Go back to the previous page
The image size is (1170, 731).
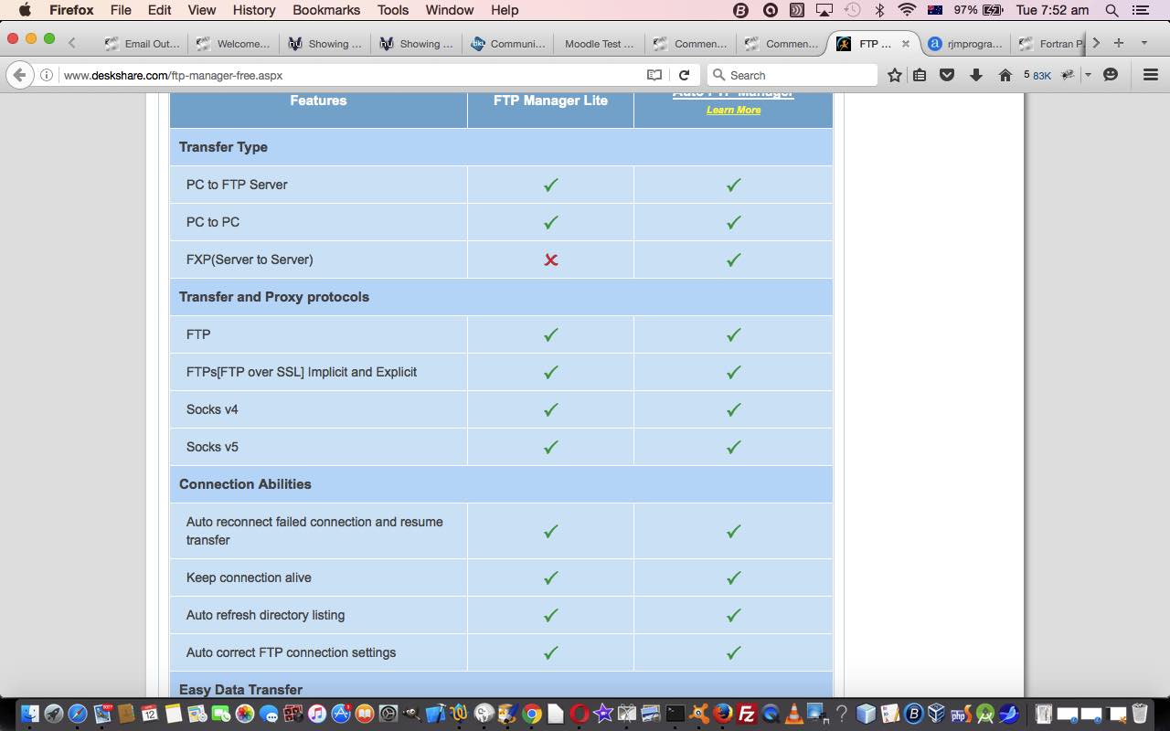point(19,75)
